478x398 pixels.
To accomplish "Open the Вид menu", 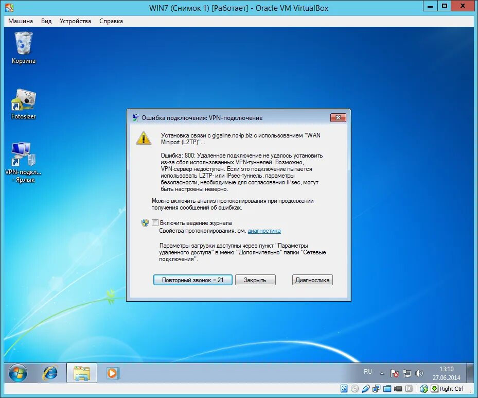I will 46,21.
